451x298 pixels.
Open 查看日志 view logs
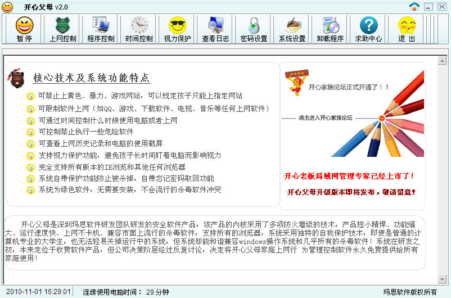[215, 26]
